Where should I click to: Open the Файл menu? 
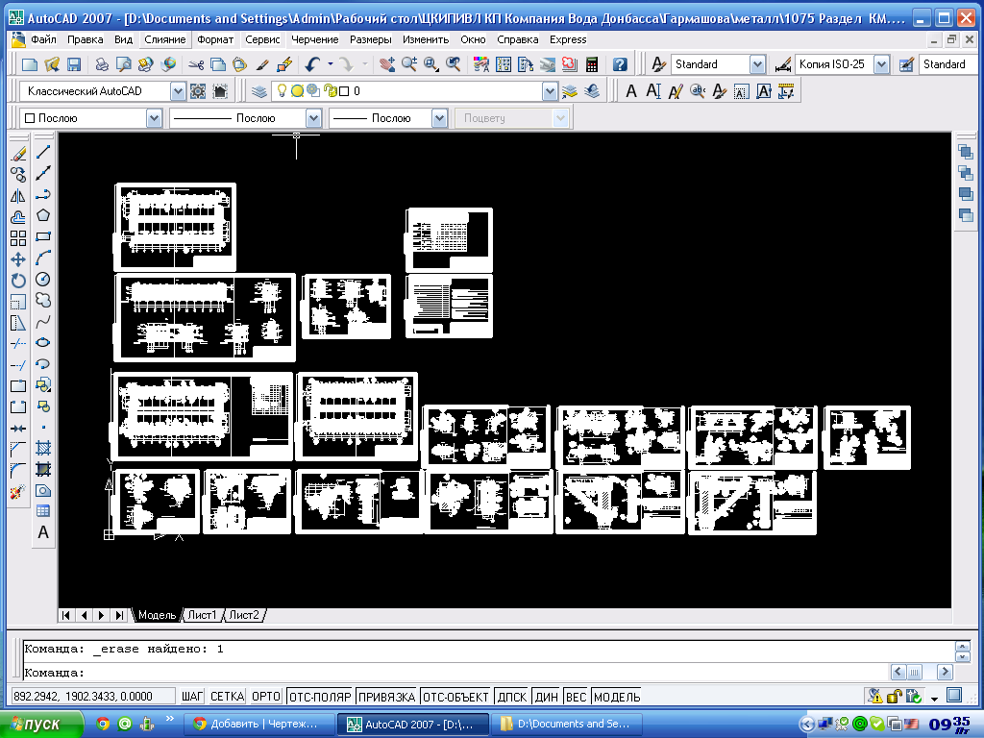(43, 39)
